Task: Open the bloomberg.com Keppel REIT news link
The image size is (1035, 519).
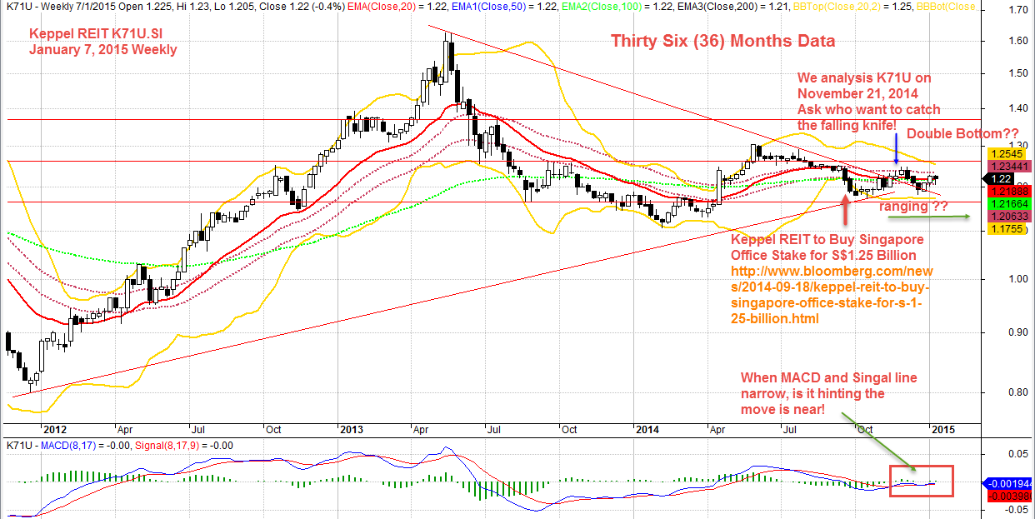Action: tap(831, 294)
